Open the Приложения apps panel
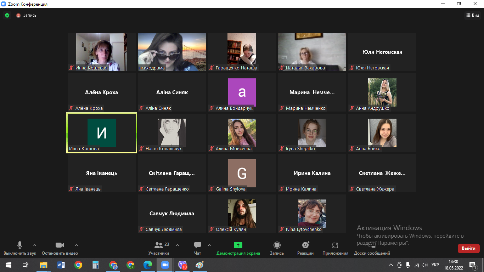This screenshot has height=272, width=484. click(x=335, y=248)
